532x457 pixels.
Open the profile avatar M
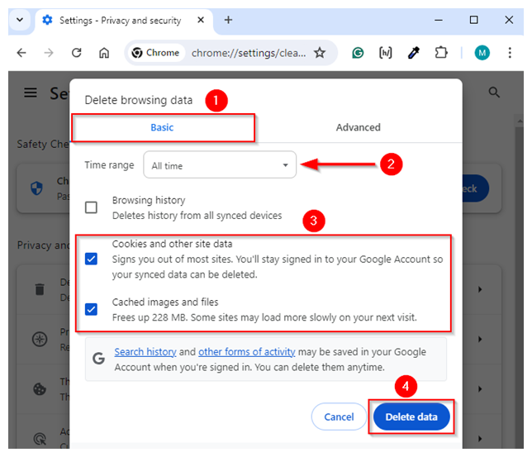tap(482, 53)
